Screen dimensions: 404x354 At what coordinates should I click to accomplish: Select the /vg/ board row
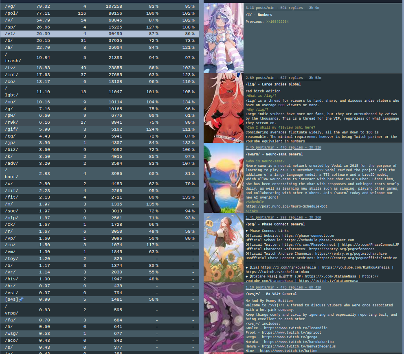100,7
